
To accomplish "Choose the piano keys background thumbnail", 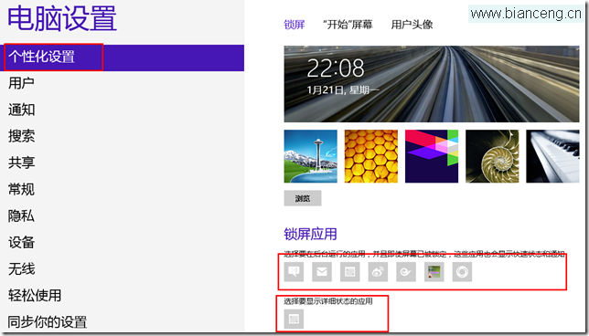I will 552,156.
